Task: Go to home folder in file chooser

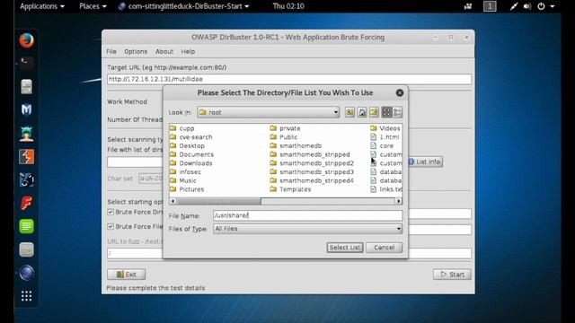Action: coord(362,112)
